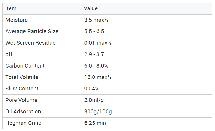The width and height of the screenshot is (215, 131).
Task: Select the Carbon Content cell
Action: (42, 66)
